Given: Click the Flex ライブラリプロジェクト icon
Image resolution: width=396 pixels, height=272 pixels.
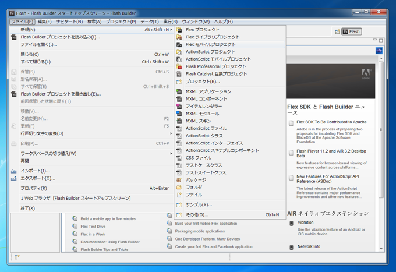Looking at the screenshot, I should pyautogui.click(x=179, y=37).
